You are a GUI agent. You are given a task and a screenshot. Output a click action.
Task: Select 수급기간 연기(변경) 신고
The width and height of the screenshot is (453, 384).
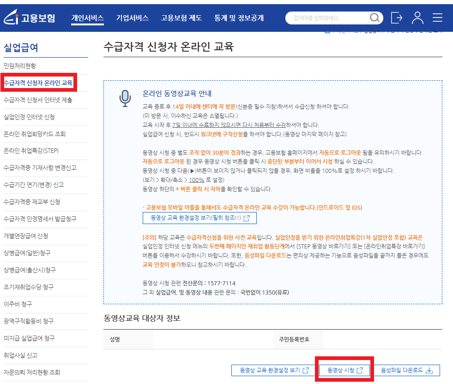tap(34, 185)
